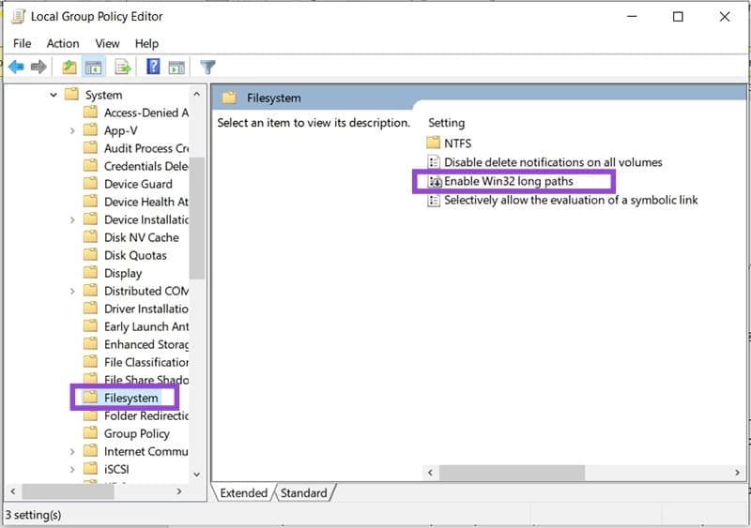Image resolution: width=751 pixels, height=528 pixels.
Task: Click the settings pane horizontal scrollbar thumb
Action: [x=512, y=473]
